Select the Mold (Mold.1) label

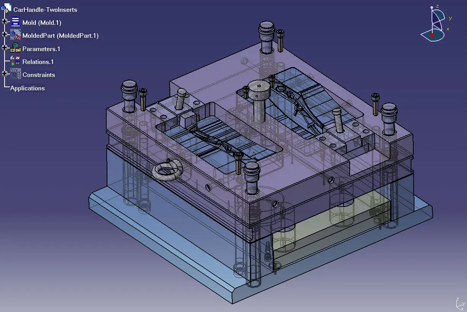click(42, 23)
